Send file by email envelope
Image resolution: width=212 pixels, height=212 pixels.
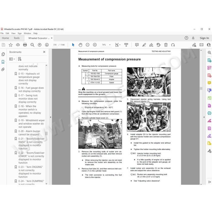click(x=201, y=45)
